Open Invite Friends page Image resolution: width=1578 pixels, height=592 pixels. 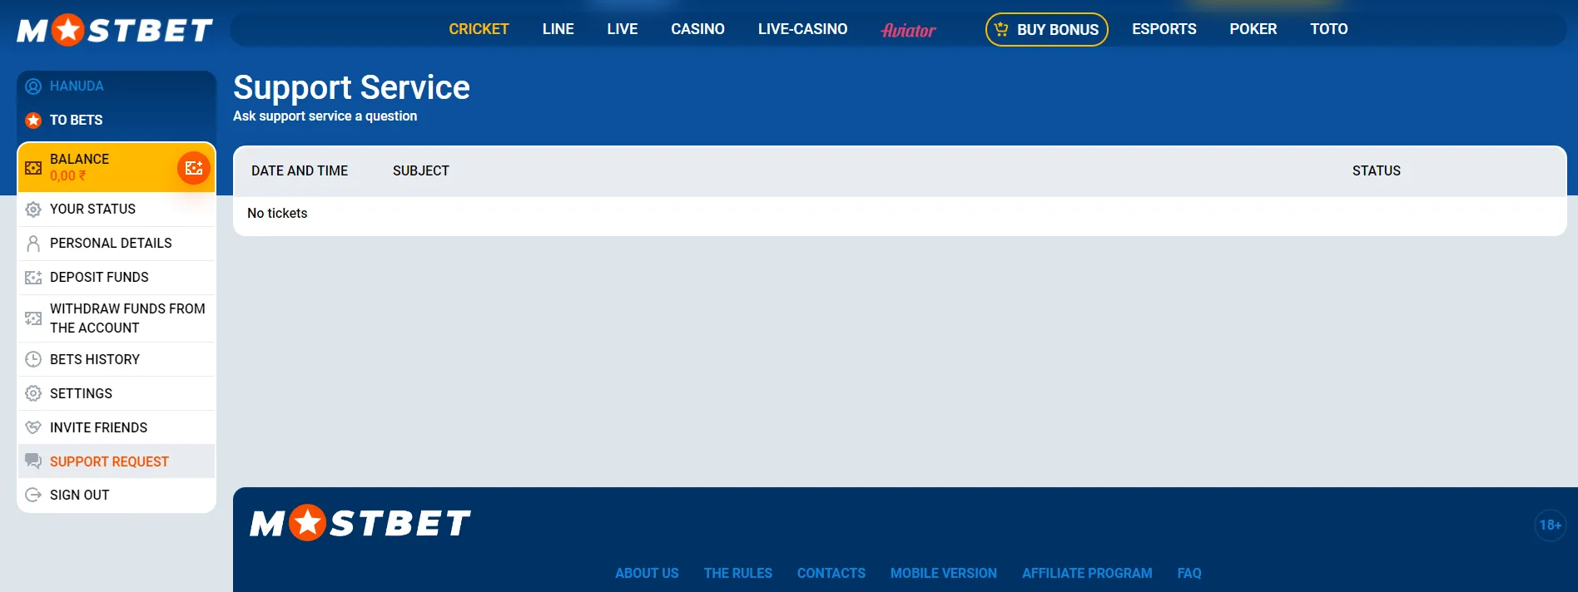point(117,427)
